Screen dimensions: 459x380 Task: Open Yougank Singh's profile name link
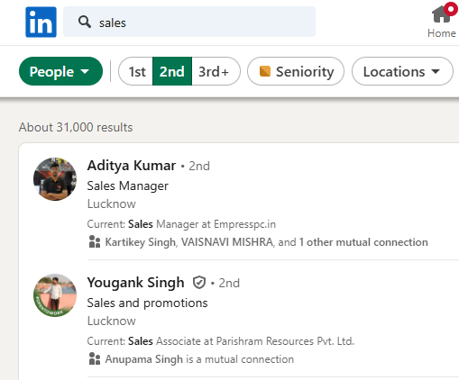tap(135, 283)
